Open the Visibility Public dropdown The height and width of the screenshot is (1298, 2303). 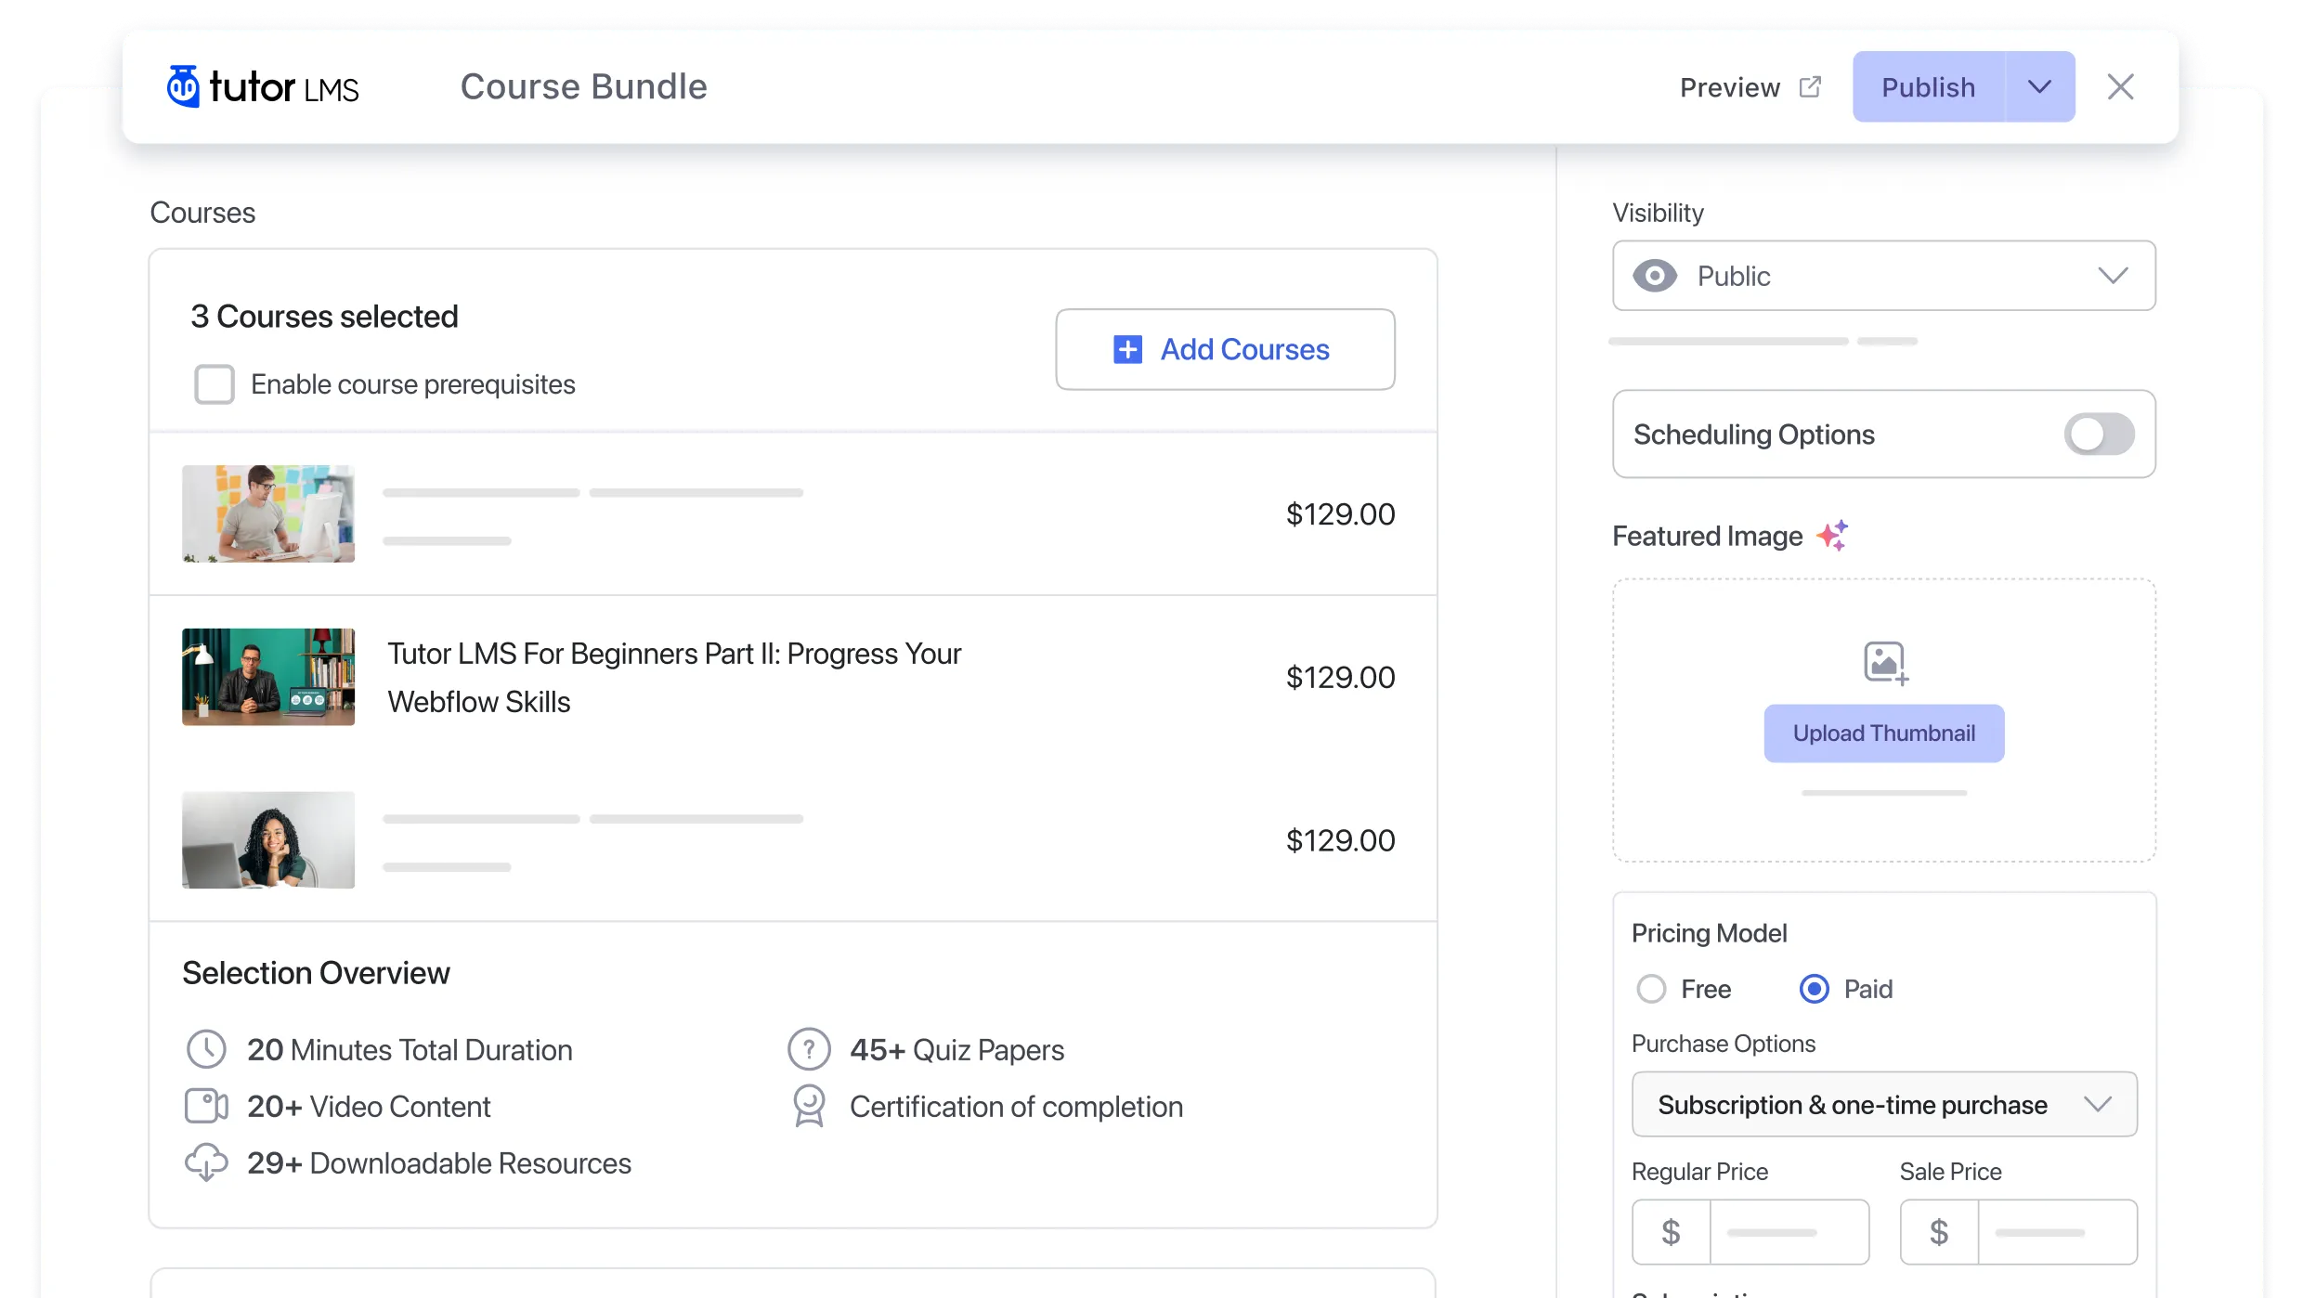point(1884,276)
